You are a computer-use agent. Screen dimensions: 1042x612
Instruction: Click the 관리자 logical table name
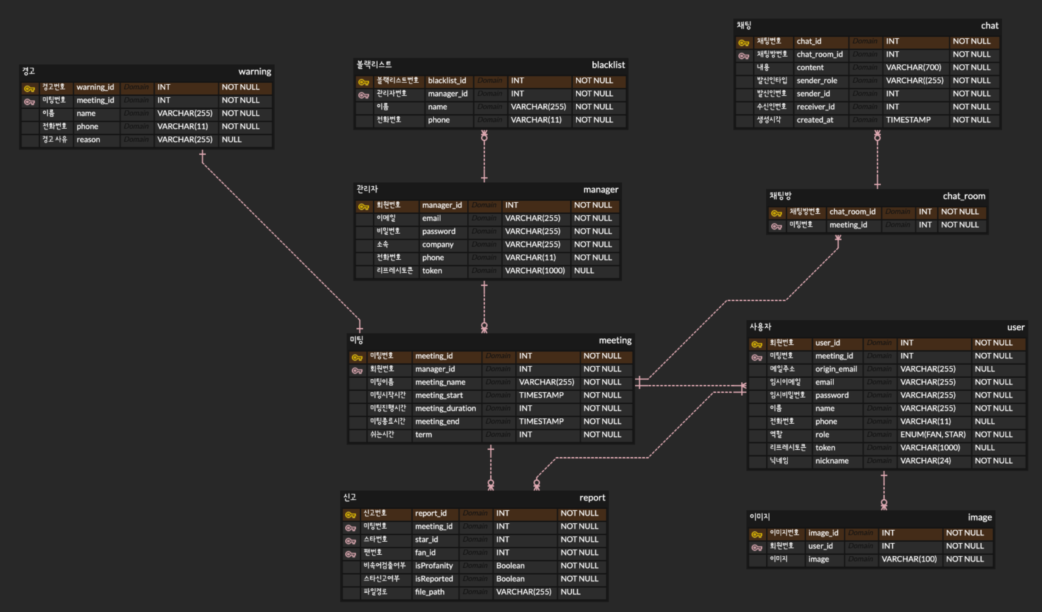(x=367, y=189)
